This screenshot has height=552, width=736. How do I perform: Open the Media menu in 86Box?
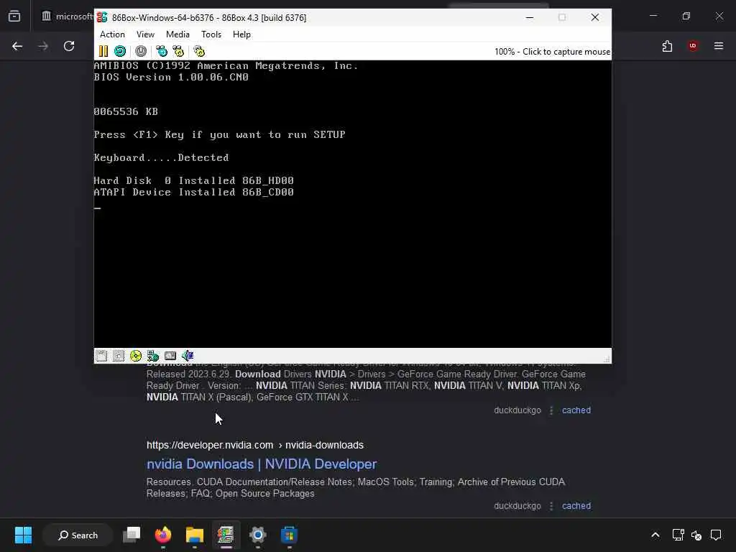pyautogui.click(x=178, y=34)
